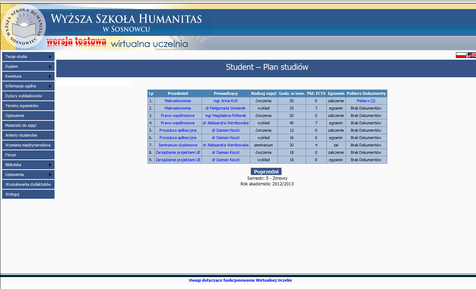Click Rok akademicki: 2012/2013 text
Image resolution: width=476 pixels, height=289 pixels.
click(267, 184)
